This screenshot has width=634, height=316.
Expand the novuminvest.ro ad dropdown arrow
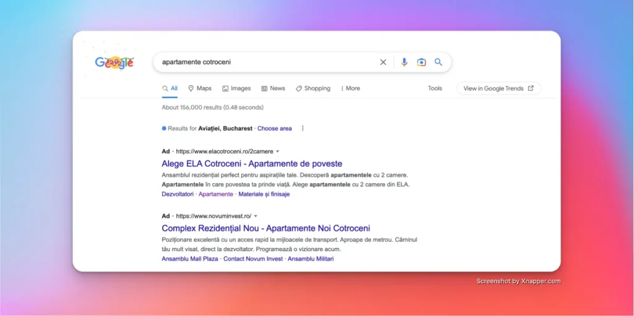coord(256,216)
